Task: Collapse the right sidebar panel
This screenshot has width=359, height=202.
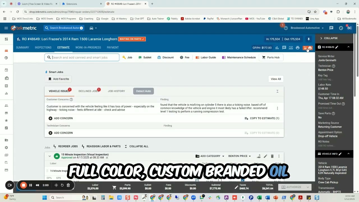Action: click(x=329, y=38)
